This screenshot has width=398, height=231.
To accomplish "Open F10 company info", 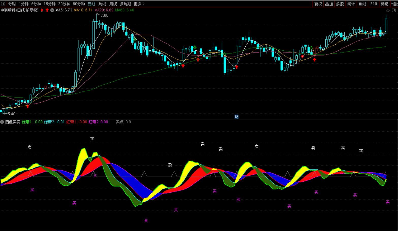I will click(373, 4).
